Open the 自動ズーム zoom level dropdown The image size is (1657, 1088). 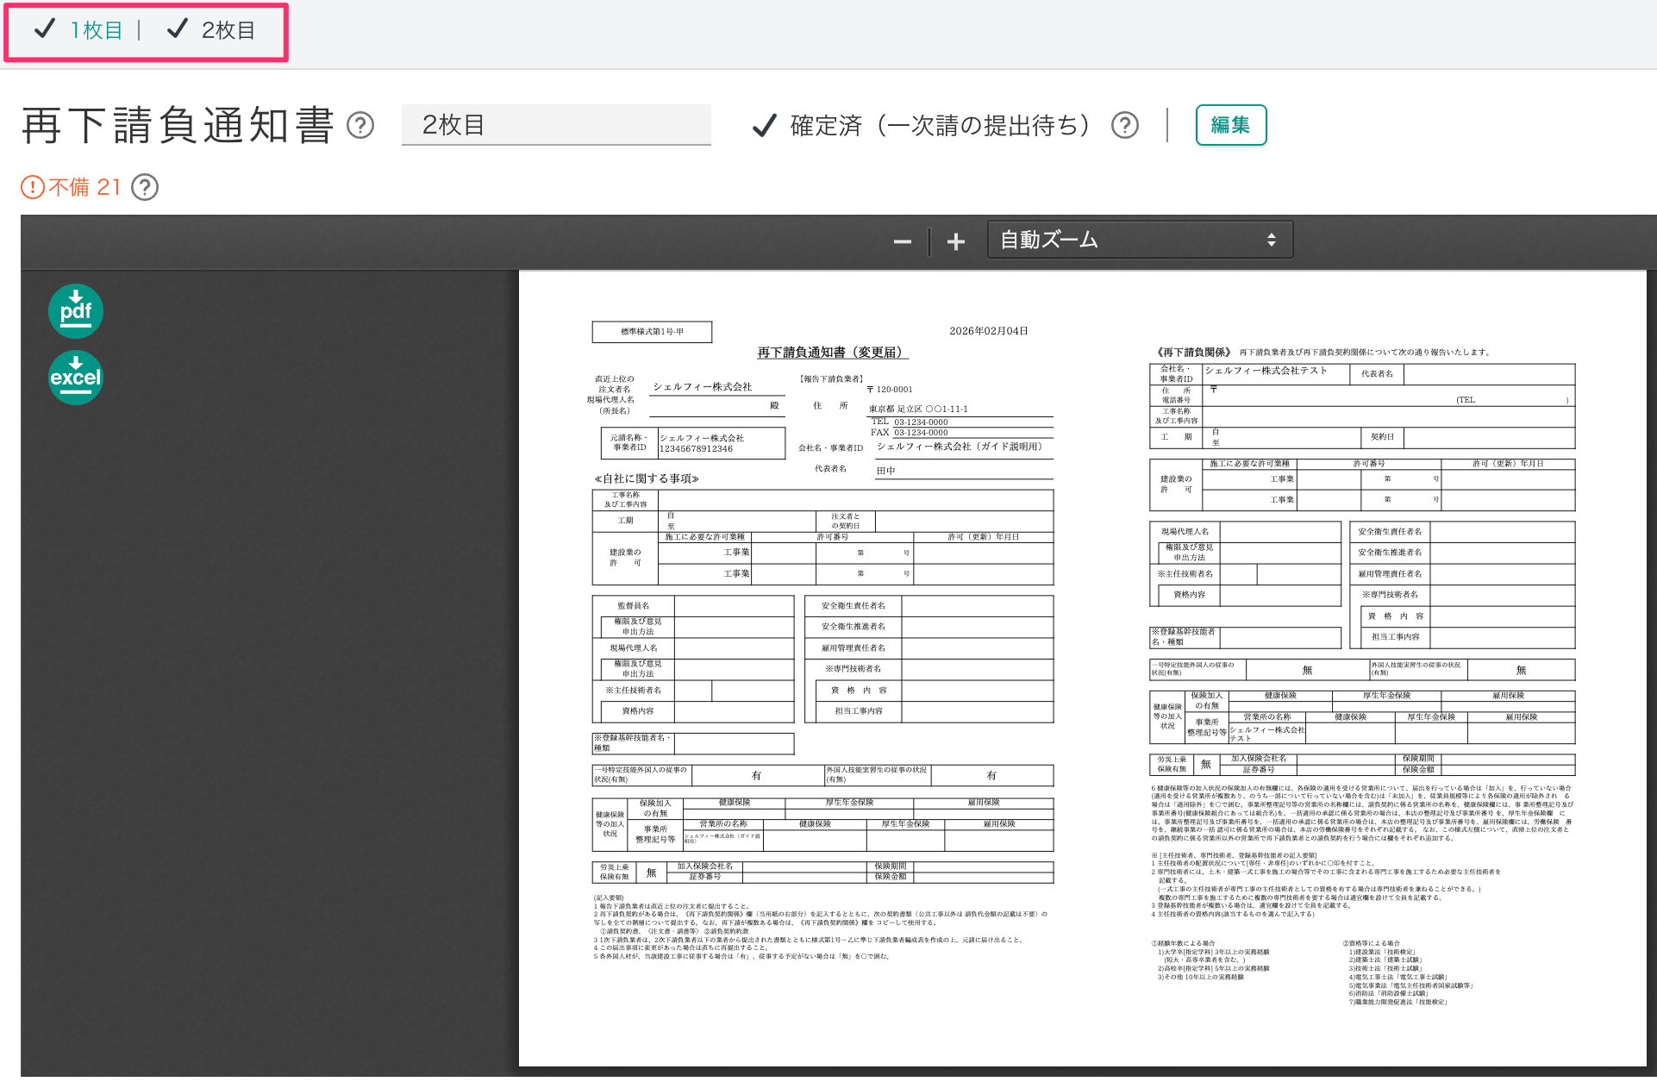(x=1140, y=240)
